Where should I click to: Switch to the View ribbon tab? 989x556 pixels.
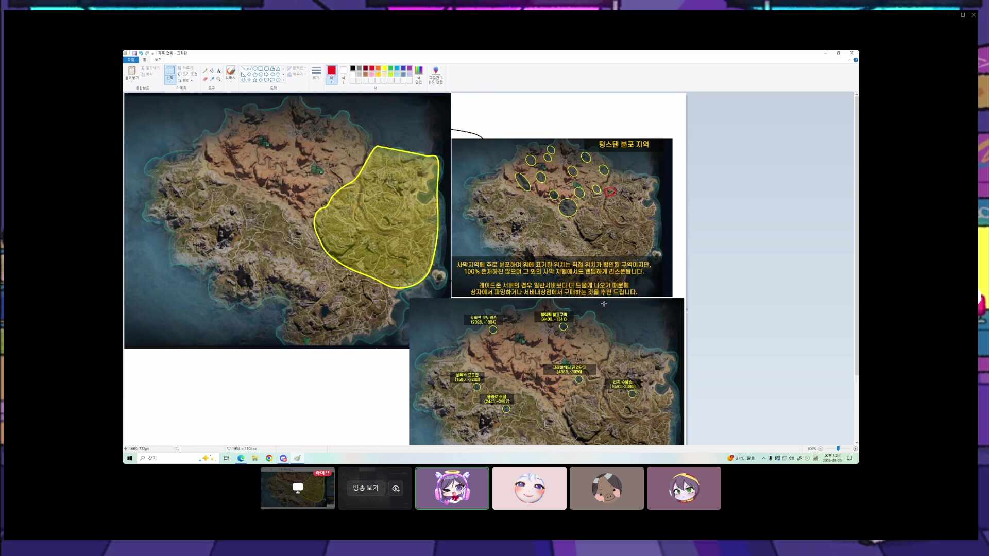(x=158, y=60)
